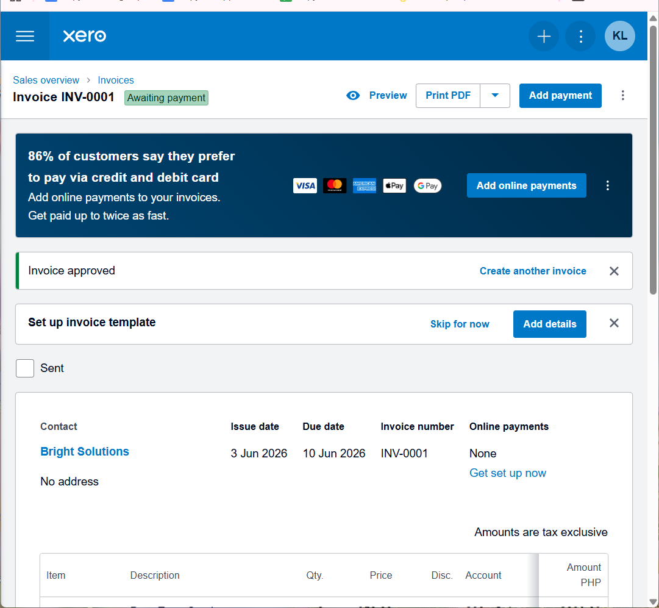Open the plus create-new menu
Screen dimensions: 659x608
click(543, 36)
